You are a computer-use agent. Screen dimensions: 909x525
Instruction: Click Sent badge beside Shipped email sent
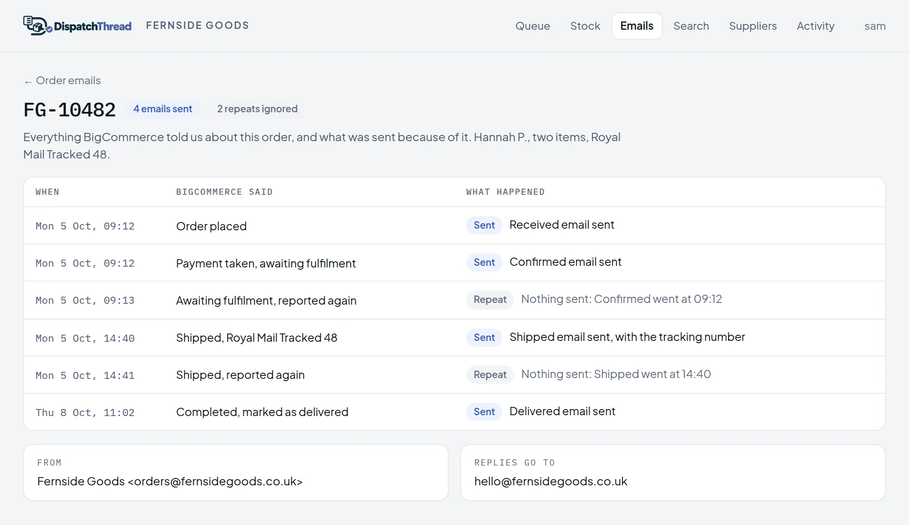(484, 338)
